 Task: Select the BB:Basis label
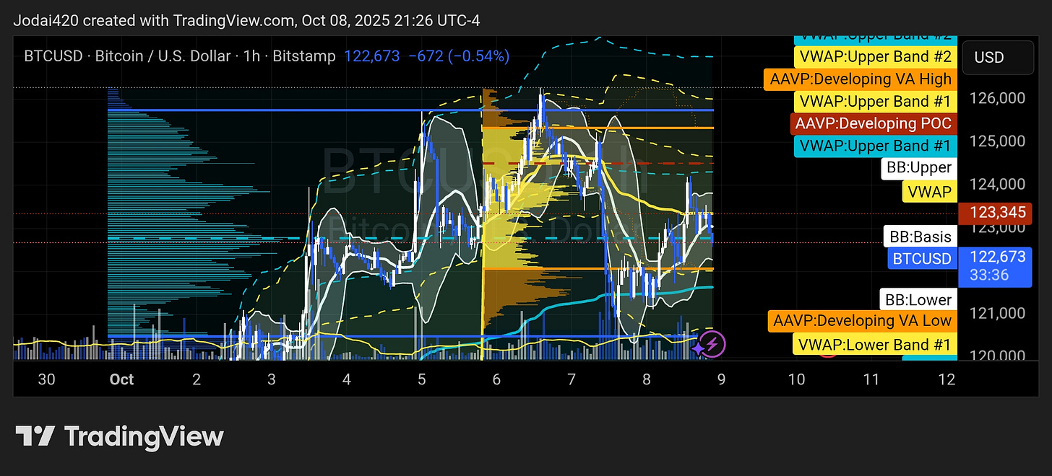tap(920, 237)
